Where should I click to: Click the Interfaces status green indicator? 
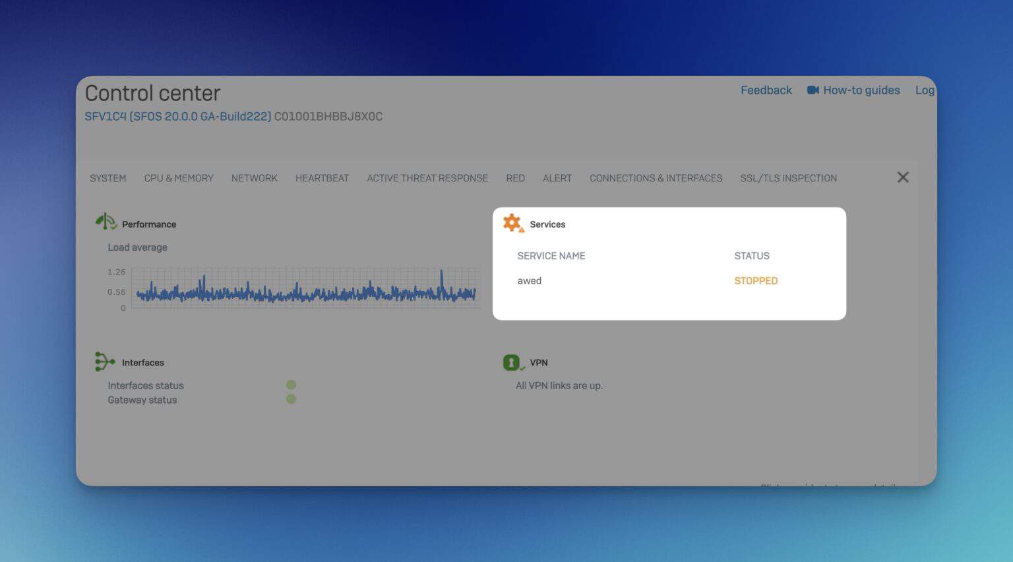[x=291, y=385]
